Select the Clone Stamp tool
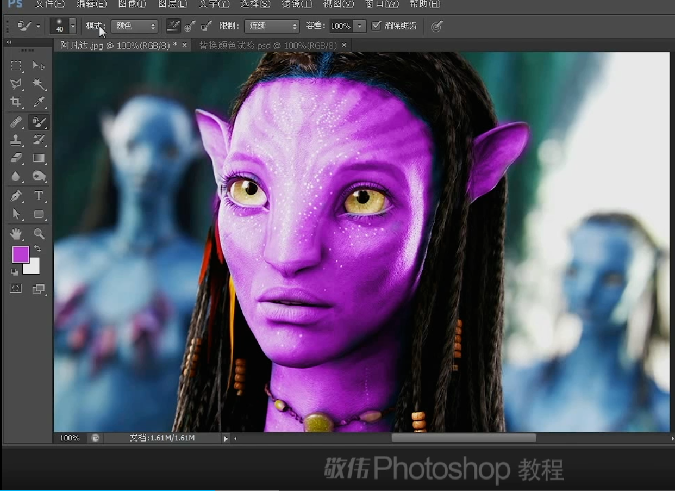The image size is (675, 491). point(16,140)
